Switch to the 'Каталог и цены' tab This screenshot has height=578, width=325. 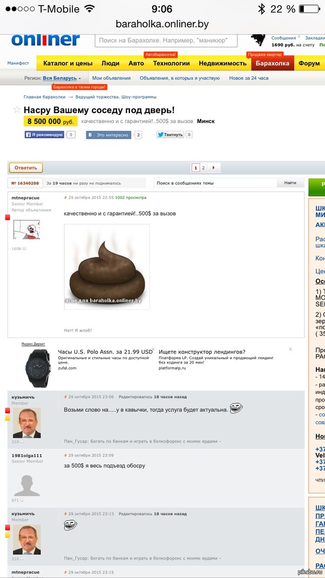(68, 63)
